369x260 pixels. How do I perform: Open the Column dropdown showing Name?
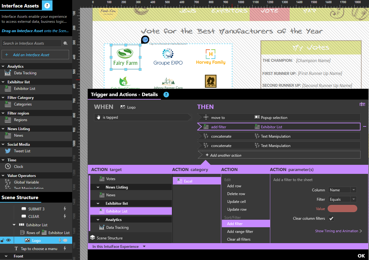[342, 190]
